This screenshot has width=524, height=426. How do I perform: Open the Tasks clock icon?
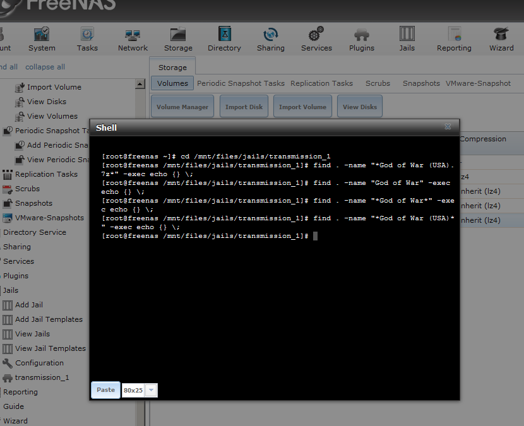pos(87,35)
